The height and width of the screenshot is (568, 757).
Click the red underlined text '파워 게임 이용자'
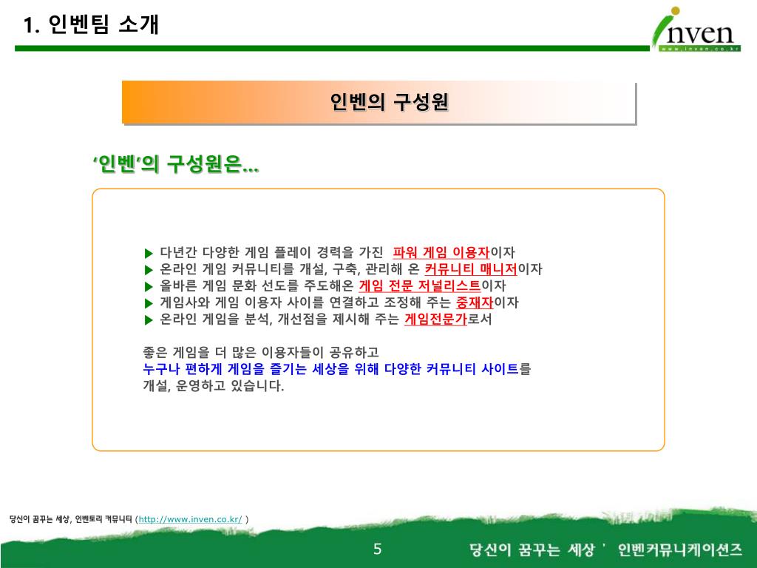[441, 253]
